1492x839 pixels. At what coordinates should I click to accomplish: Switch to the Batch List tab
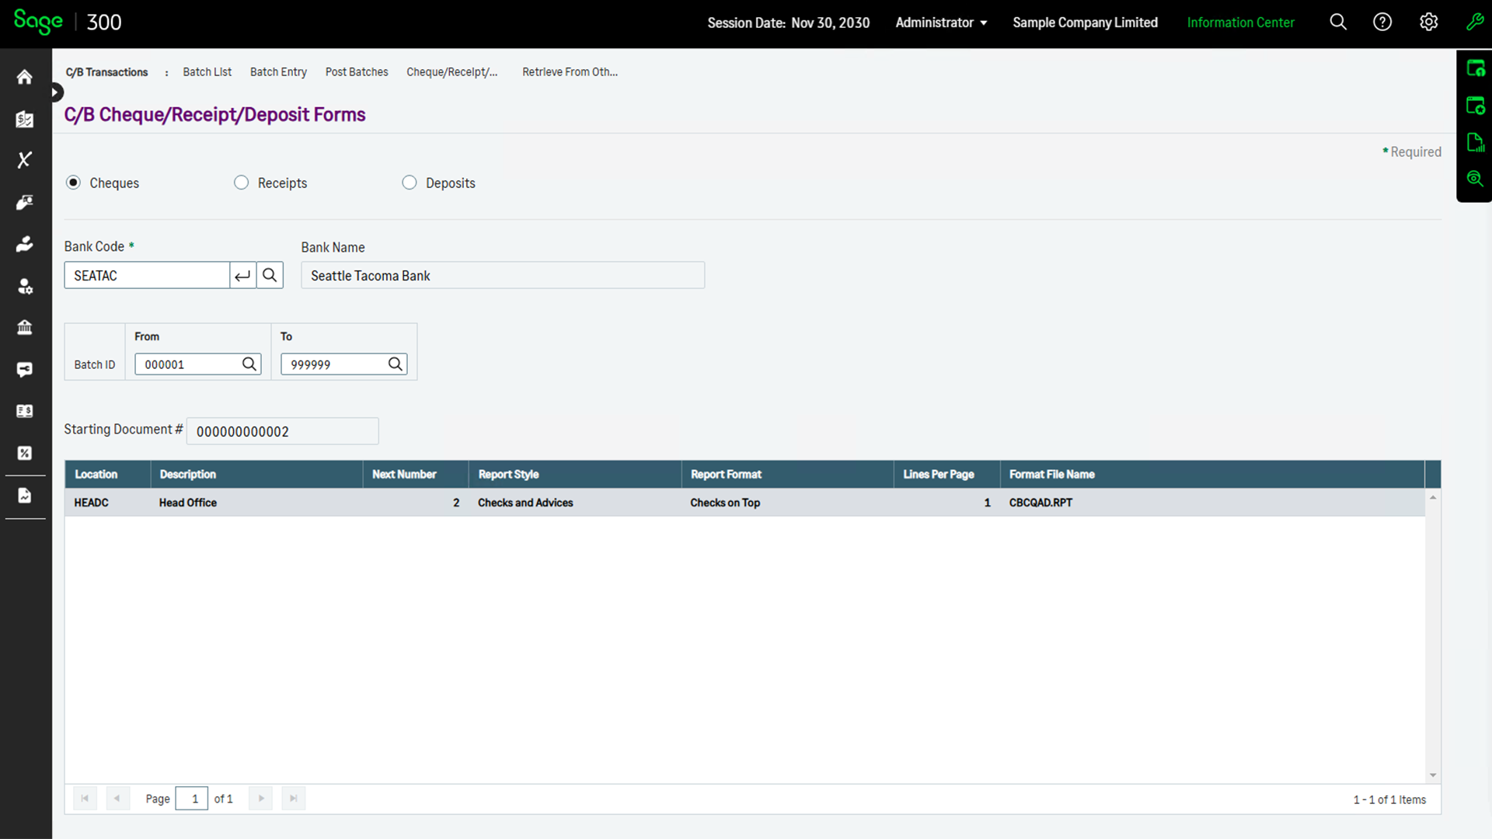click(207, 71)
